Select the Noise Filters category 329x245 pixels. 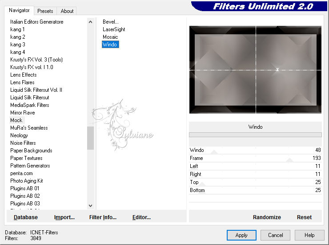tap(23, 143)
